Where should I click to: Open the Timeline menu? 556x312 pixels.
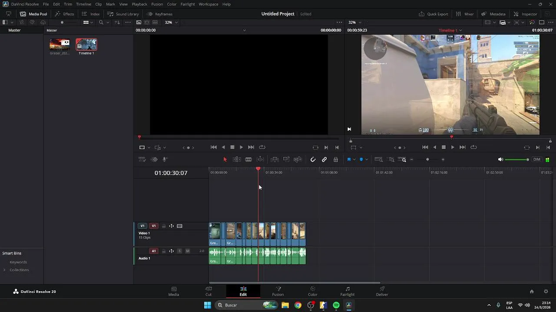point(83,4)
